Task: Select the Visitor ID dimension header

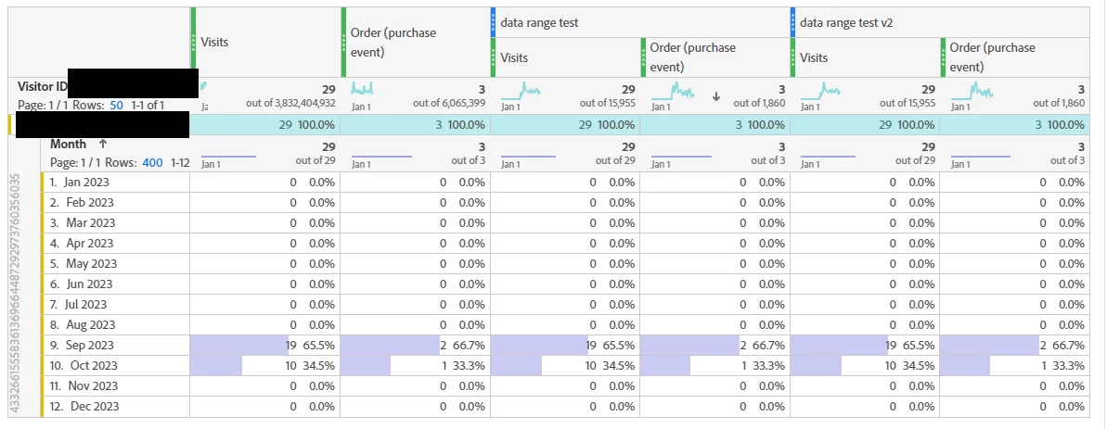Action: (x=42, y=87)
